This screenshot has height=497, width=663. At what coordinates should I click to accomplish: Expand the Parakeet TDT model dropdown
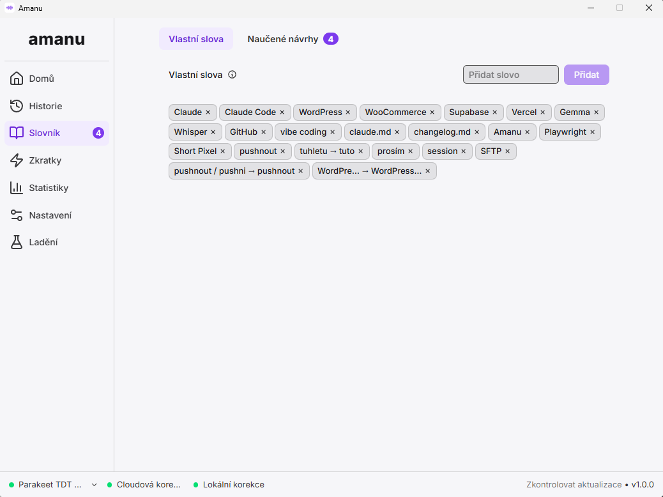pos(95,485)
